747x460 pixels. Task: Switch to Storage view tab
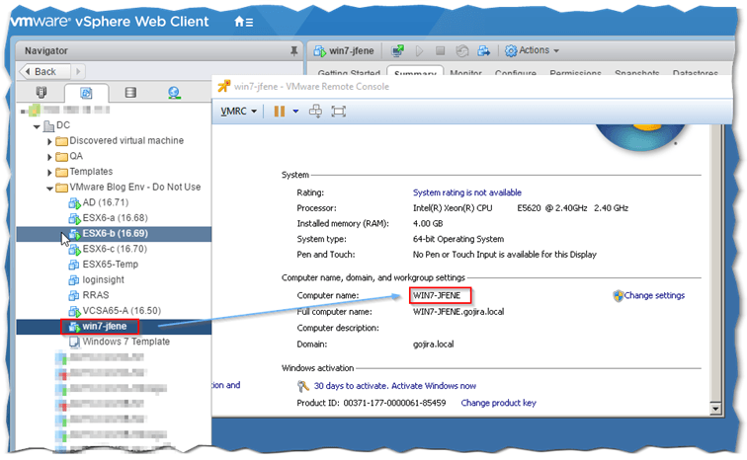pyautogui.click(x=130, y=92)
